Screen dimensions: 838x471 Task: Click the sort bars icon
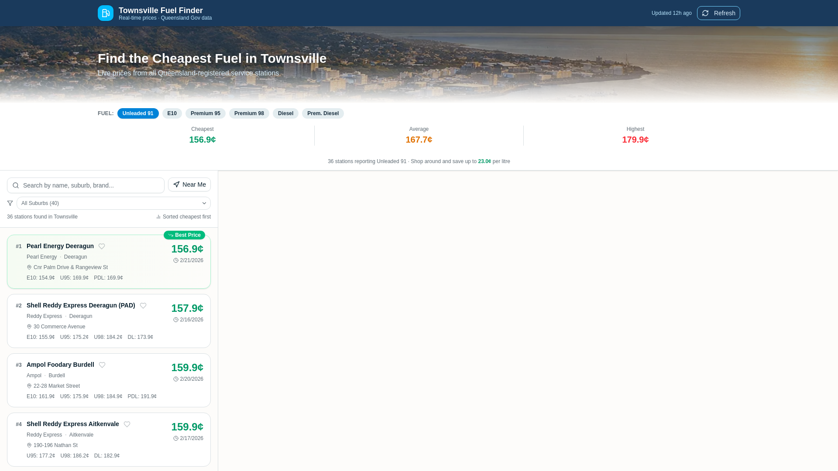(158, 217)
